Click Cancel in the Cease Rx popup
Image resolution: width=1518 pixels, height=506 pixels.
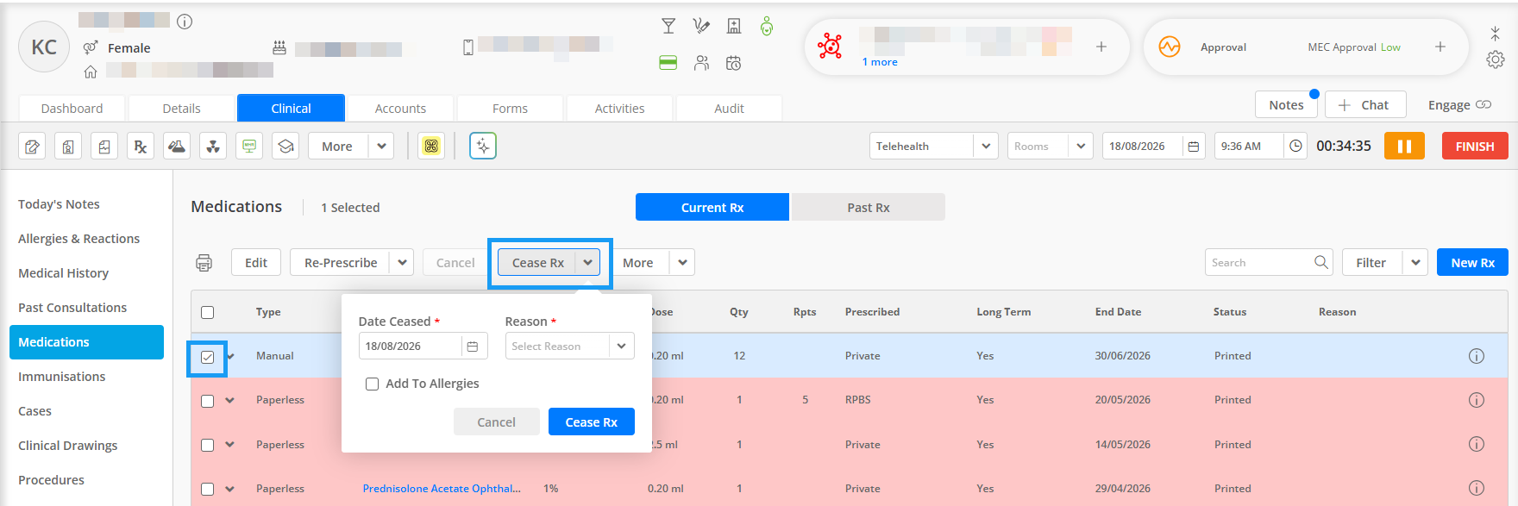tap(497, 422)
